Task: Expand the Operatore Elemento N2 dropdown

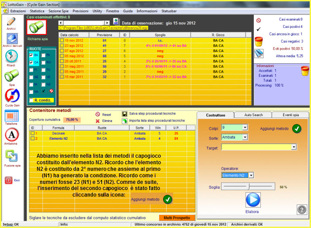Action: click(252, 175)
